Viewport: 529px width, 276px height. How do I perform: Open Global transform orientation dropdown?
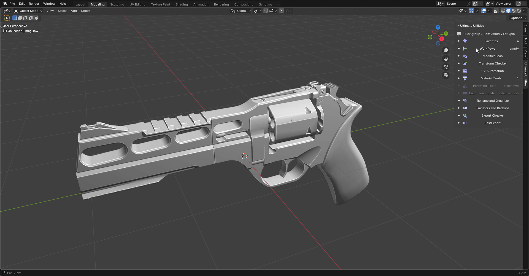tap(241, 11)
